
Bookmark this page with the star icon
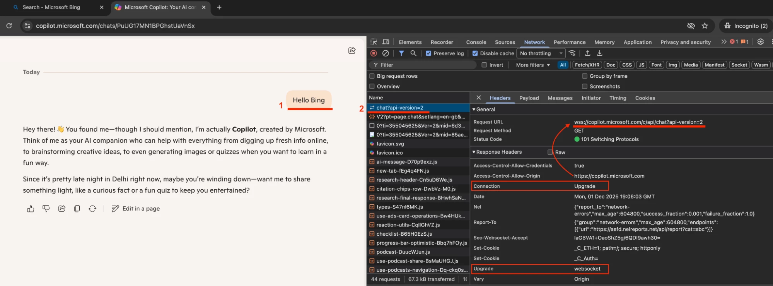(x=705, y=26)
